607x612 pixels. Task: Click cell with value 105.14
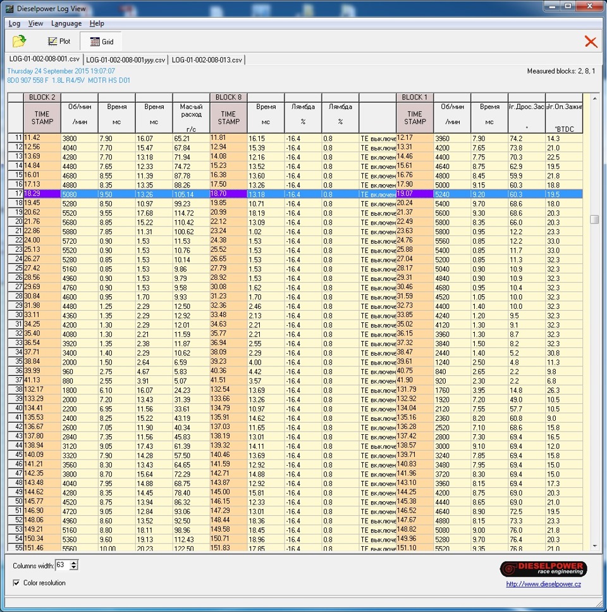tap(191, 194)
